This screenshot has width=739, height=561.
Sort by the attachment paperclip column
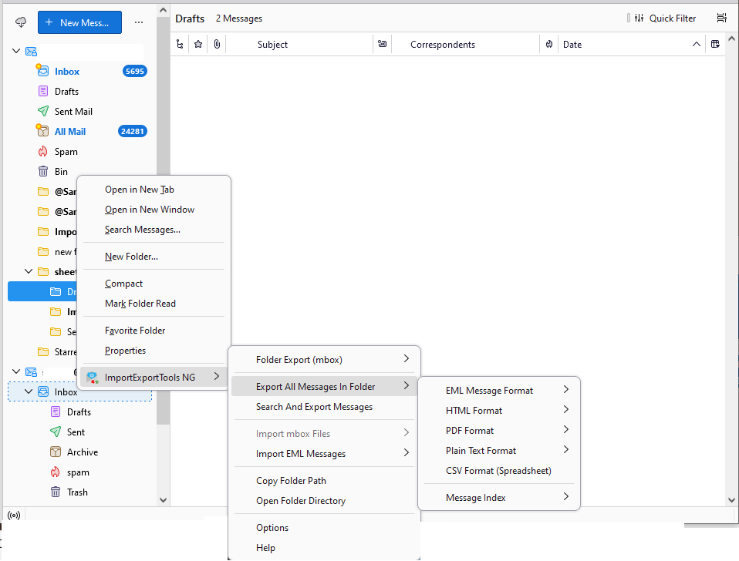click(x=217, y=44)
